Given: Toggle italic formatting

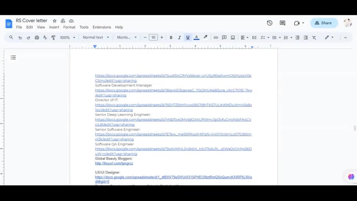Looking at the screenshot, I should pyautogui.click(x=180, y=37).
